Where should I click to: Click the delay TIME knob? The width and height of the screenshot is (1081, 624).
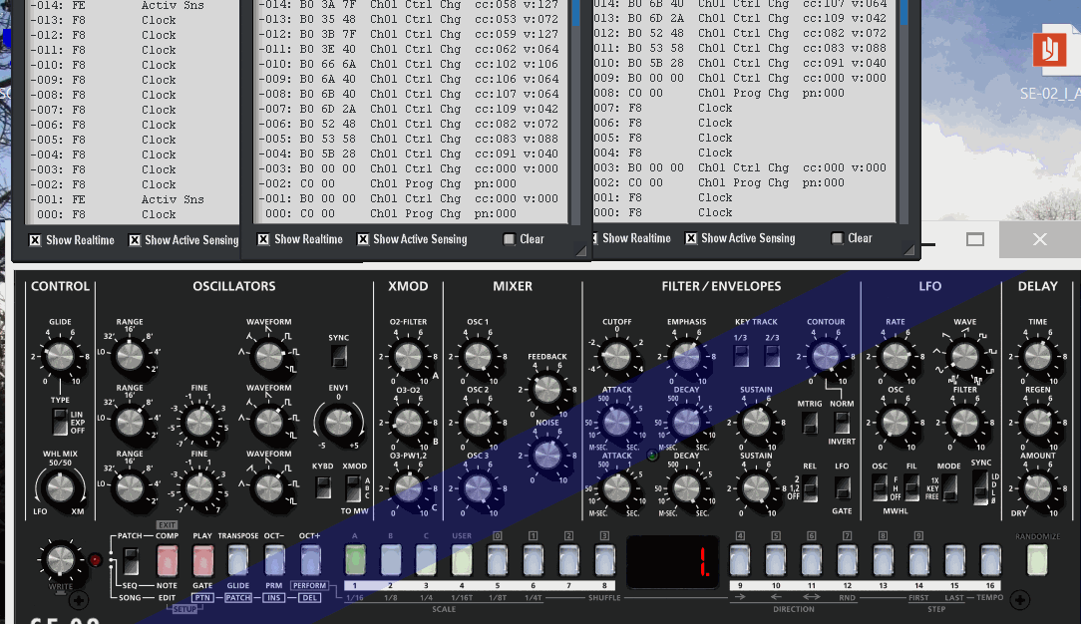click(1037, 356)
